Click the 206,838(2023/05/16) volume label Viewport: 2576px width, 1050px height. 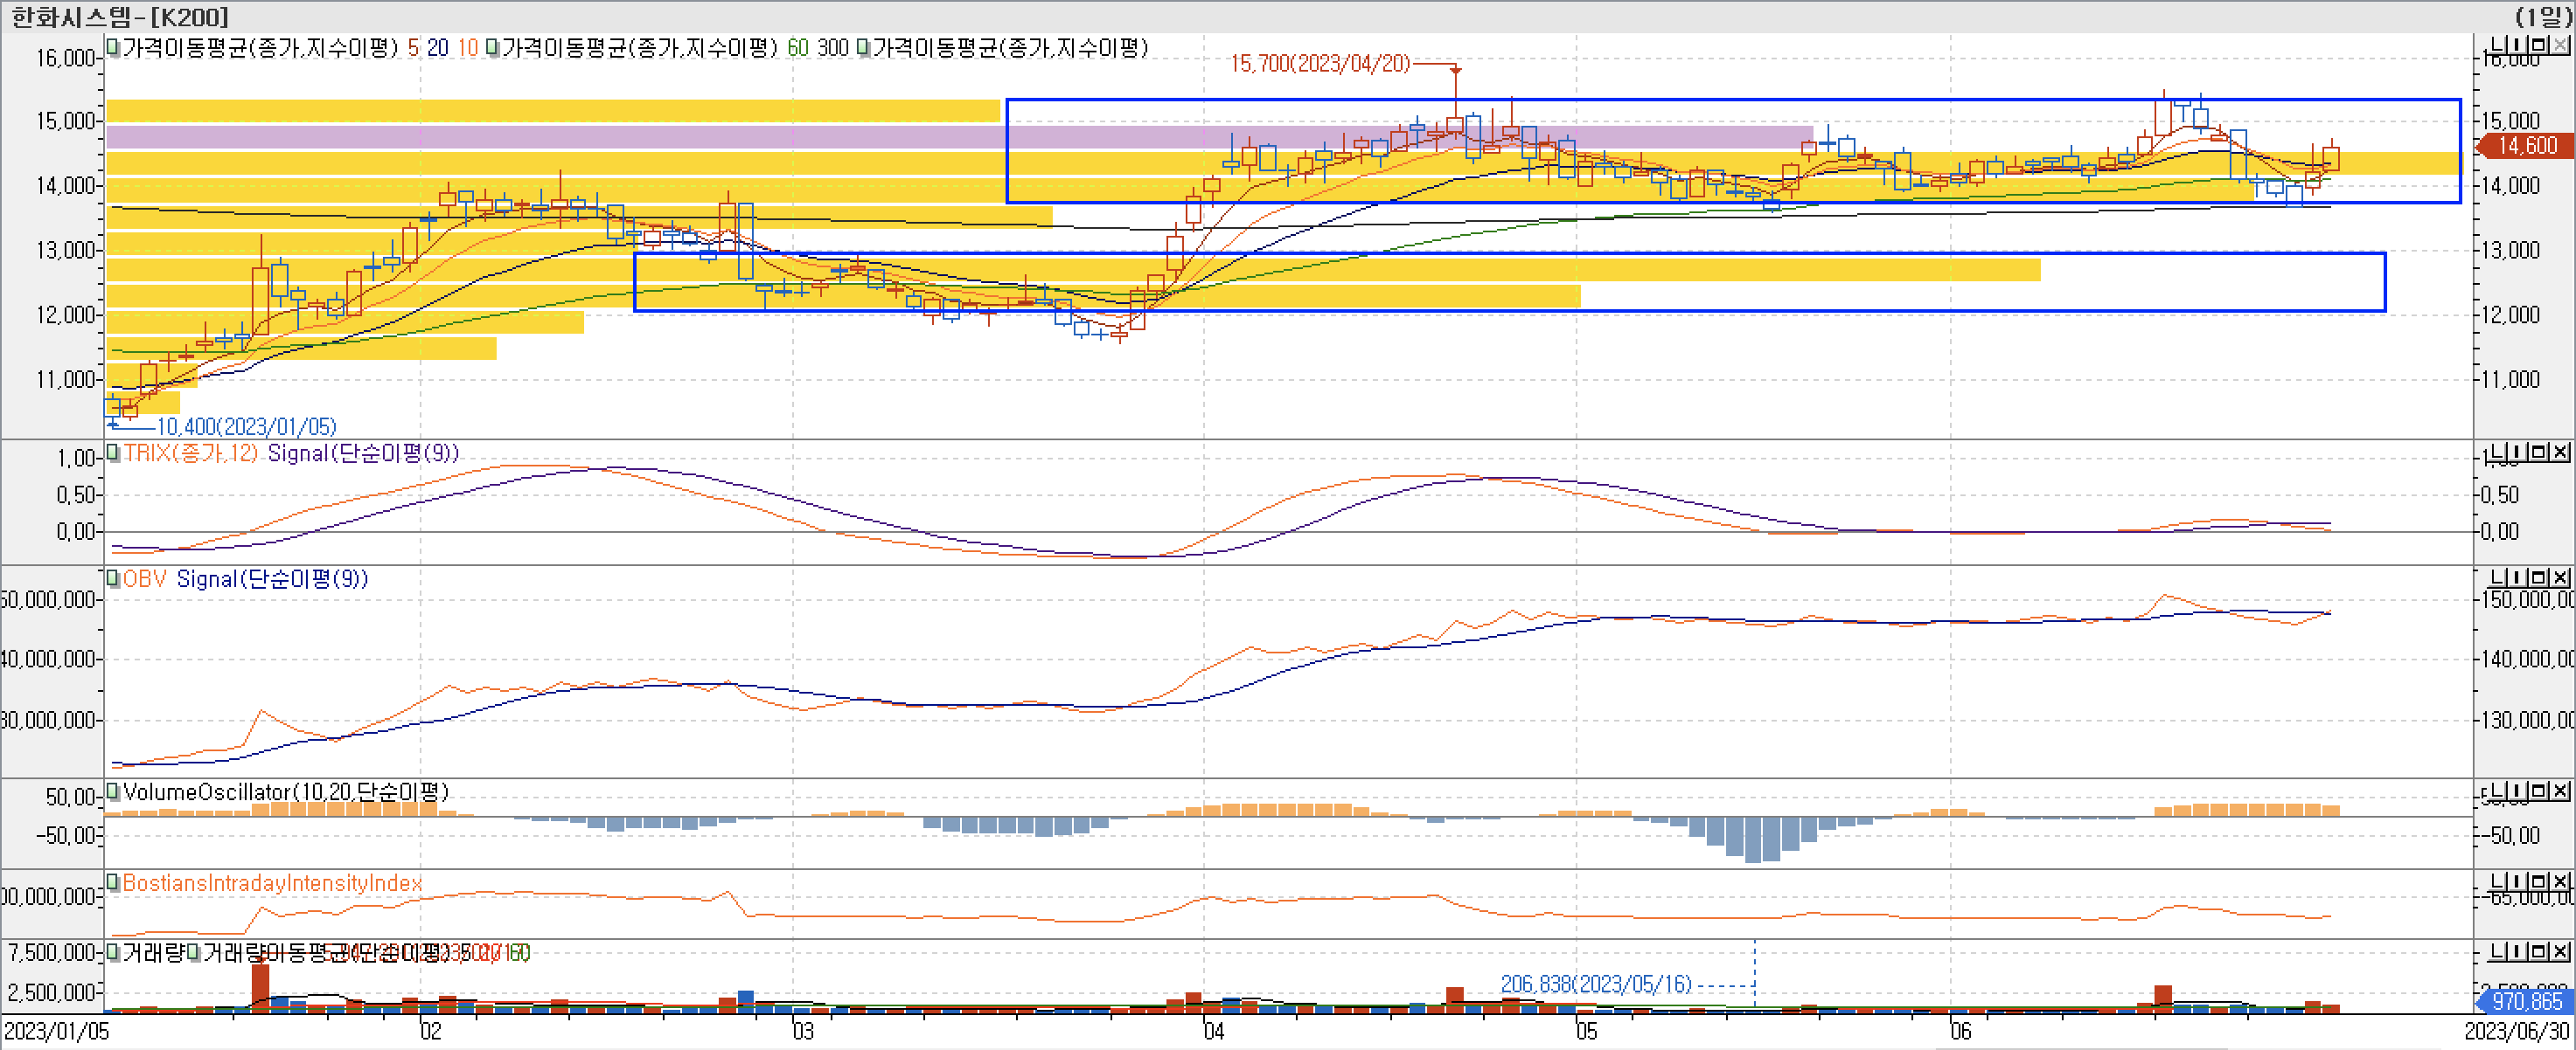point(1595,985)
